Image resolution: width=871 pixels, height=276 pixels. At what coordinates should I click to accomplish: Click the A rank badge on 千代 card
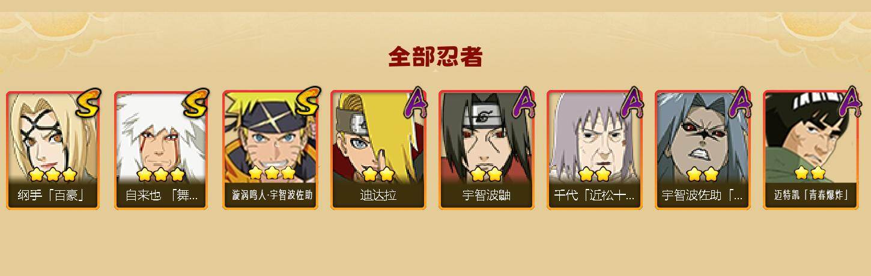631,103
